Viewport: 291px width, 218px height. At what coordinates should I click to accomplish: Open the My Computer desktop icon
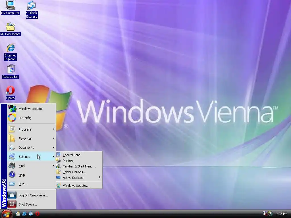[x=10, y=8]
